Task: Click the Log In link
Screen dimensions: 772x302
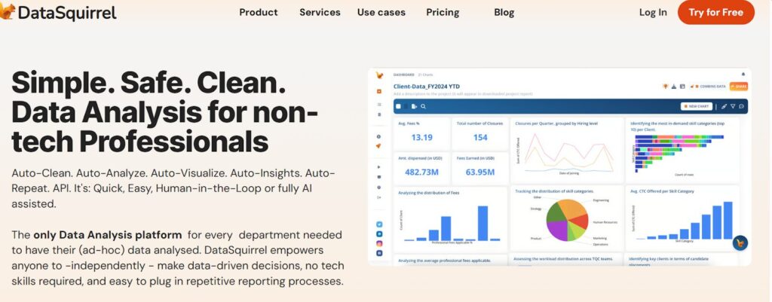Action: [653, 12]
